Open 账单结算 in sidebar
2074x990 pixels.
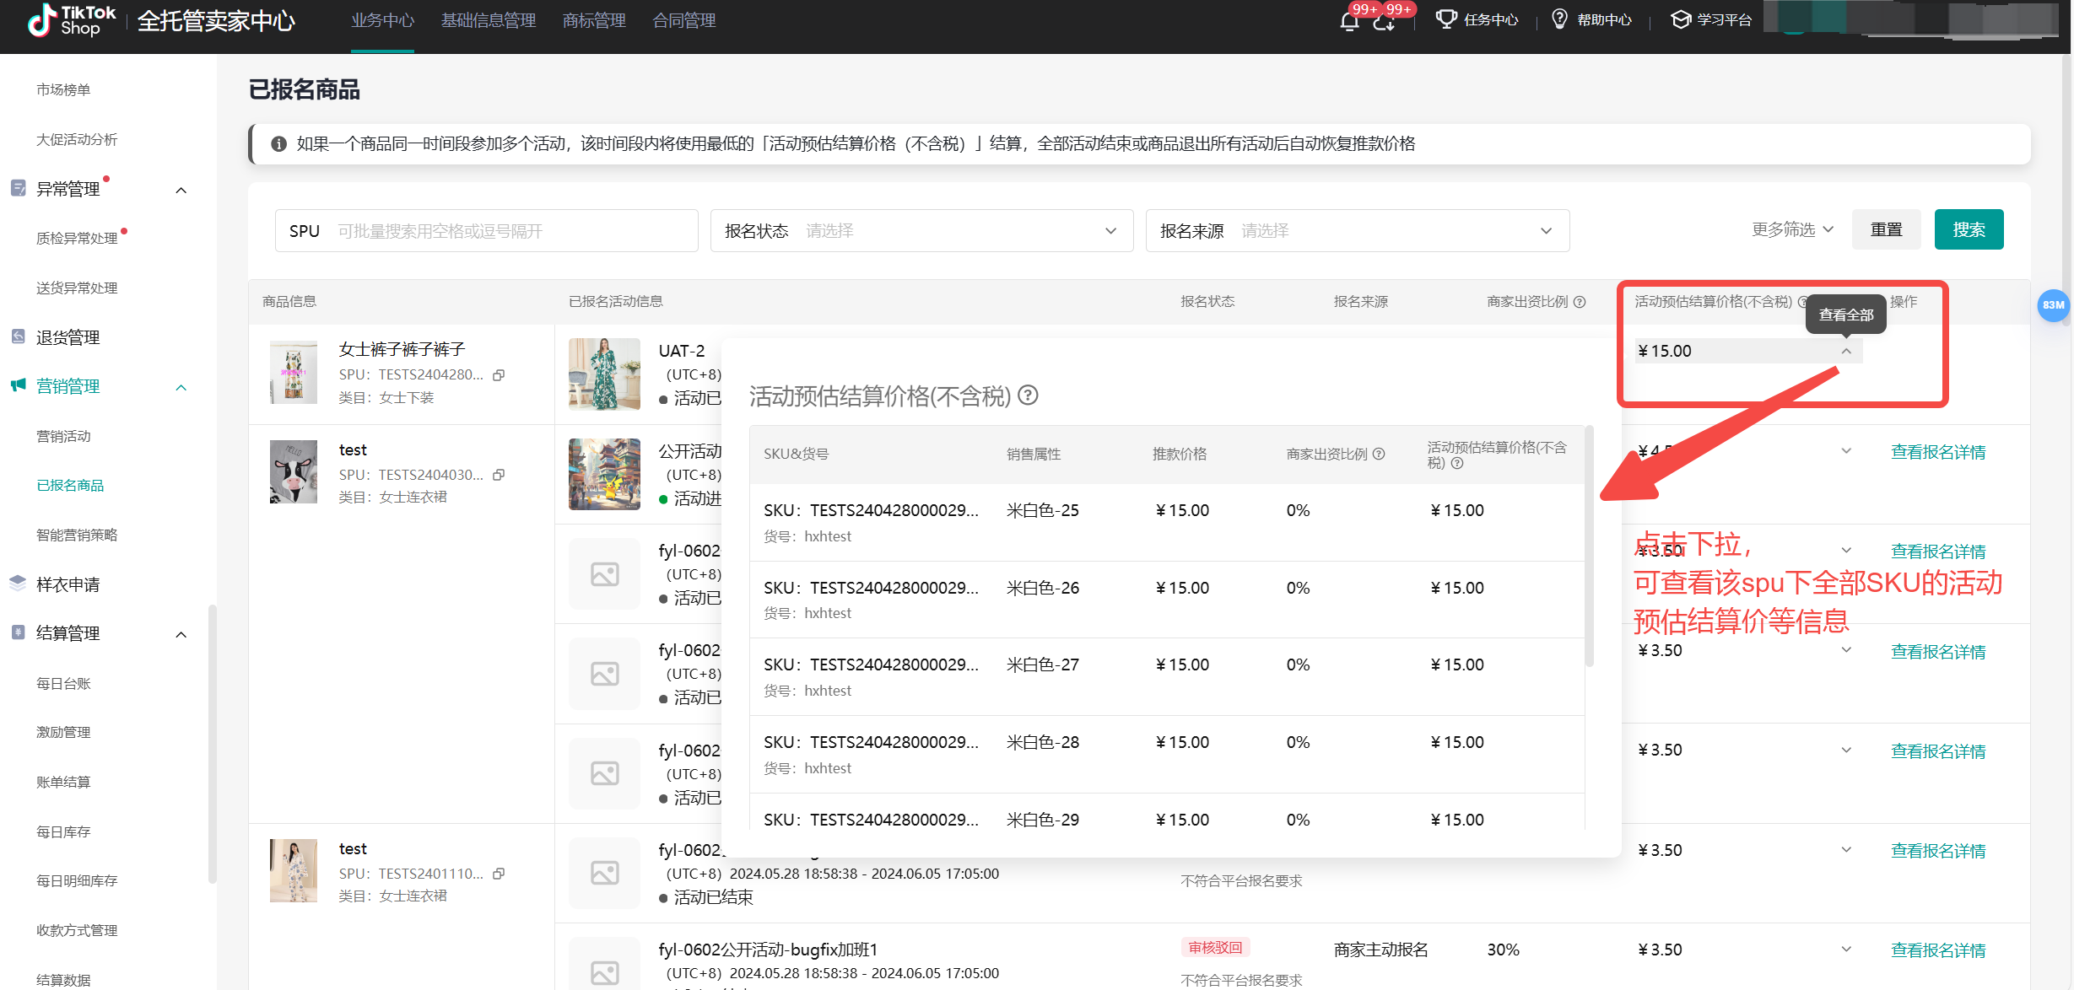(63, 782)
